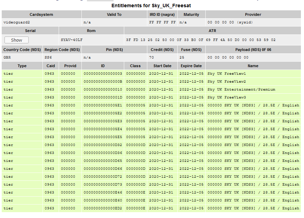This screenshot has height=218, width=304.
Task: Select tier ID 0000000000000D66
Action: (x=103, y=169)
